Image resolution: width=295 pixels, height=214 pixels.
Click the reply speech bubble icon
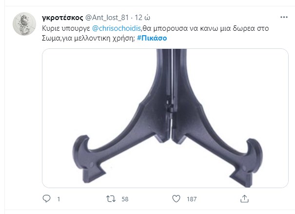click(46, 199)
